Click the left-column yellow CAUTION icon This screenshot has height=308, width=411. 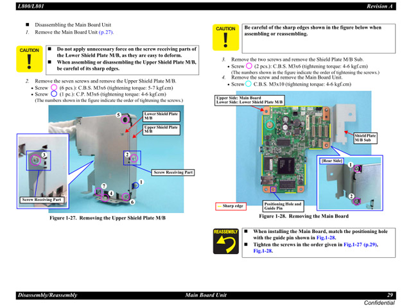click(29, 59)
